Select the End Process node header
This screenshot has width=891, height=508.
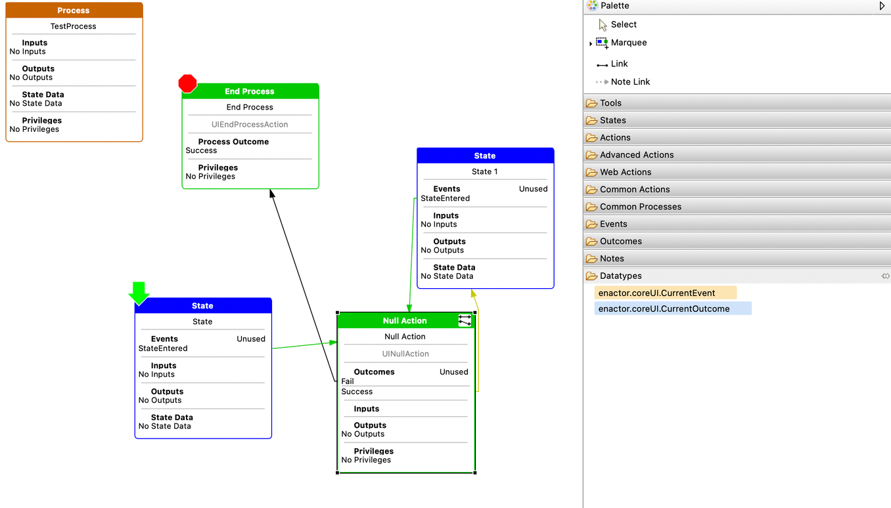[x=250, y=91]
